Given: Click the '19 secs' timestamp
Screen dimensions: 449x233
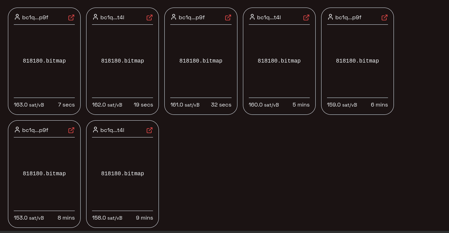Looking at the screenshot, I should 143,105.
